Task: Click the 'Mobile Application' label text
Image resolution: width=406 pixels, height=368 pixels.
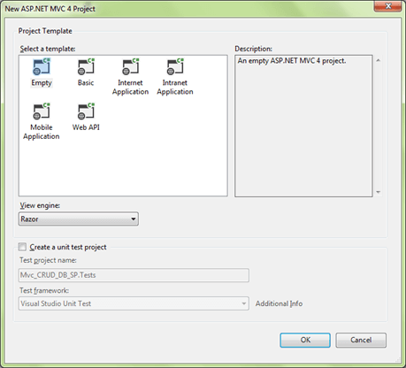Action: pos(42,132)
